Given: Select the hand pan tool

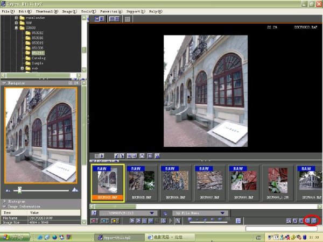Looking at the screenshot, I should click(142, 156).
